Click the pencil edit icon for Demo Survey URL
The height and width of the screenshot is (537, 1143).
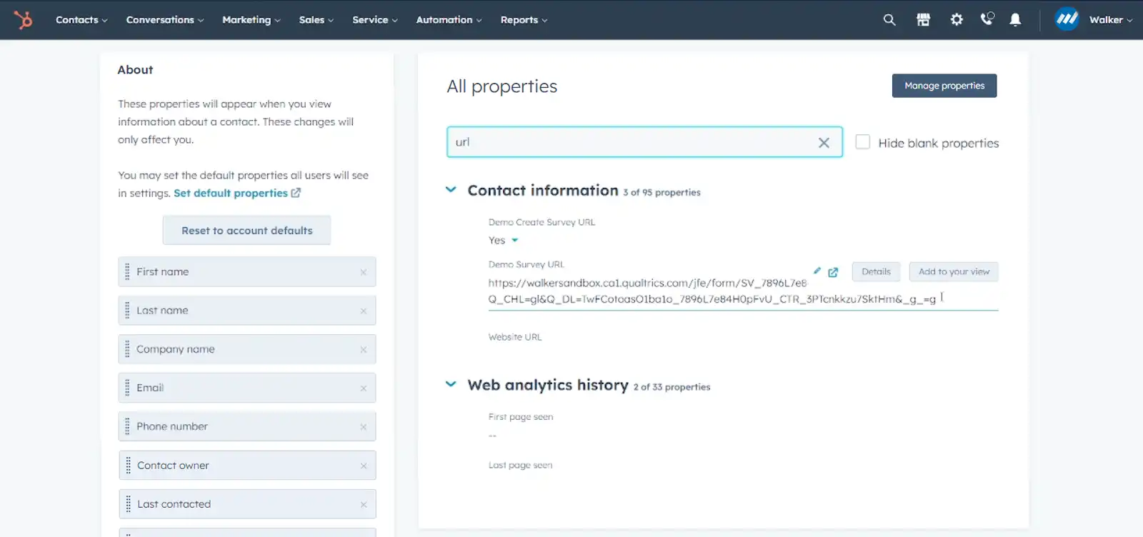(817, 271)
